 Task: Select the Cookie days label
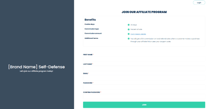point(90,24)
